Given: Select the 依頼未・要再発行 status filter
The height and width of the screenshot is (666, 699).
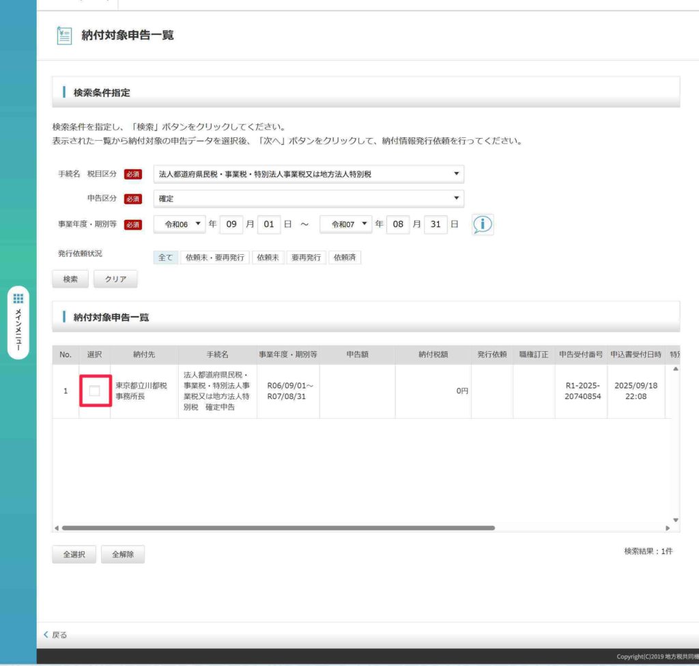Looking at the screenshot, I should pyautogui.click(x=214, y=258).
